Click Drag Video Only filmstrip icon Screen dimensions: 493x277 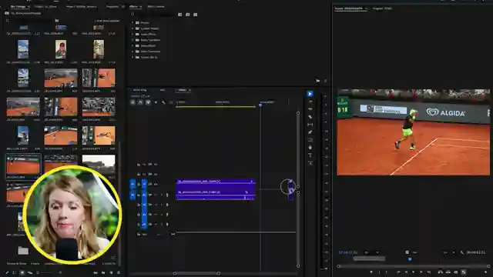tap(407, 252)
